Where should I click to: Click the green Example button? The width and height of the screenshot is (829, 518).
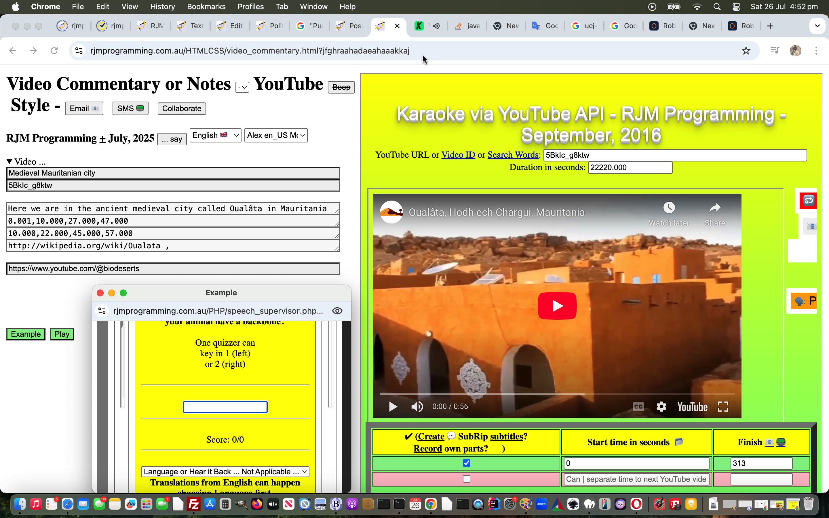coord(26,334)
